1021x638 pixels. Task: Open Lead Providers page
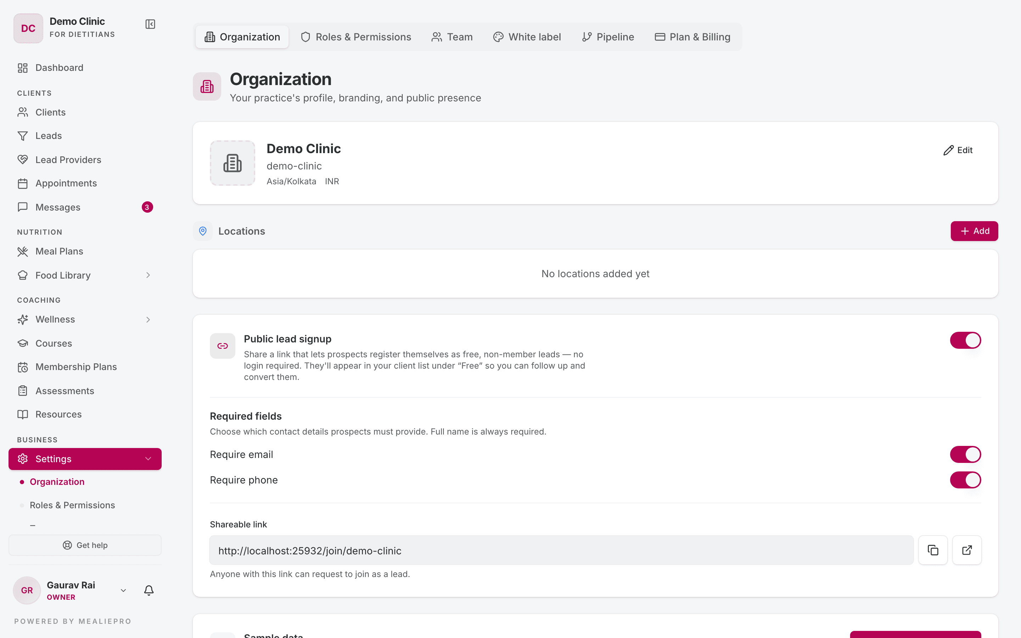[85, 159]
